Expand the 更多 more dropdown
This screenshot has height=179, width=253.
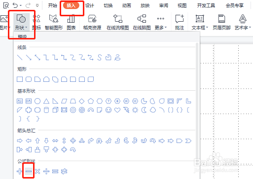tap(161, 22)
